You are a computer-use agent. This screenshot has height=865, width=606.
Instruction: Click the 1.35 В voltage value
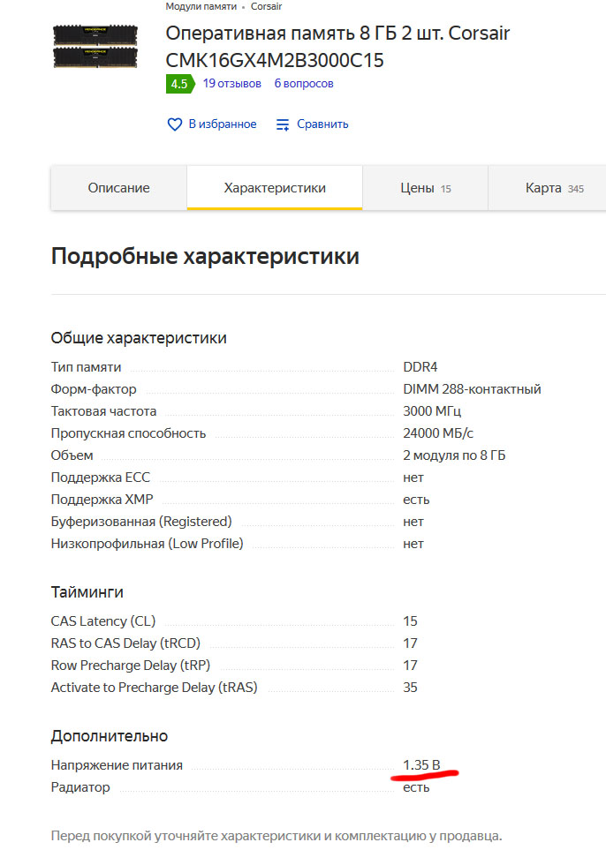(x=421, y=765)
